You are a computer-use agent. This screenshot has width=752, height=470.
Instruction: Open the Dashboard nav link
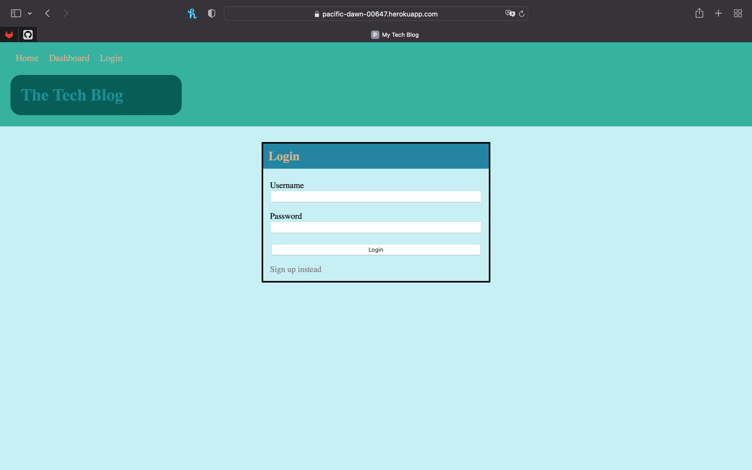pyautogui.click(x=69, y=58)
